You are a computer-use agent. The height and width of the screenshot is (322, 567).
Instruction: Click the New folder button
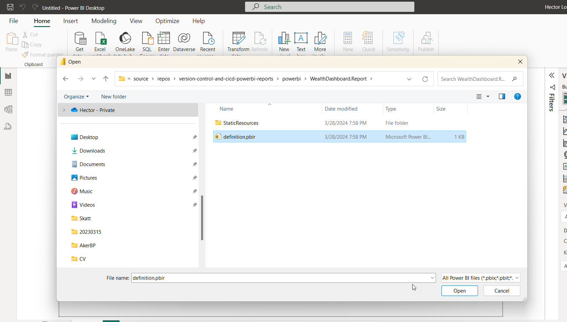(x=113, y=96)
